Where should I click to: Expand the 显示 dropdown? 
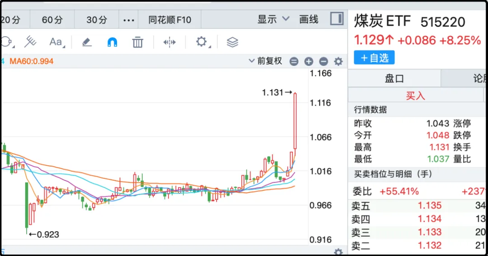pyautogui.click(x=273, y=19)
